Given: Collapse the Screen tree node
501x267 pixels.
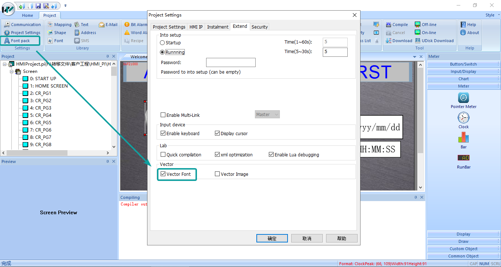Looking at the screenshot, I should (12, 71).
